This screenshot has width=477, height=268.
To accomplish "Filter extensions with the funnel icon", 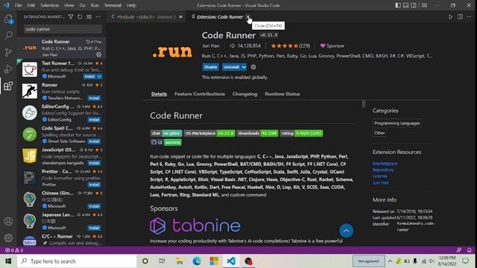I will coord(71,16).
